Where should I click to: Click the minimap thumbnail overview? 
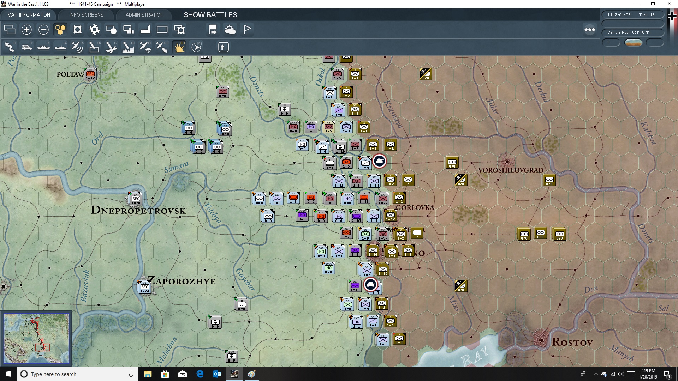click(36, 338)
